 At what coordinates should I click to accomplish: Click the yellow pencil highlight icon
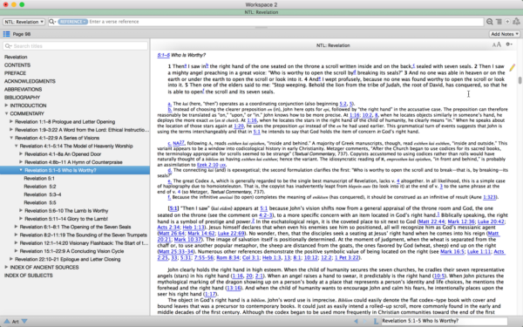click(512, 68)
